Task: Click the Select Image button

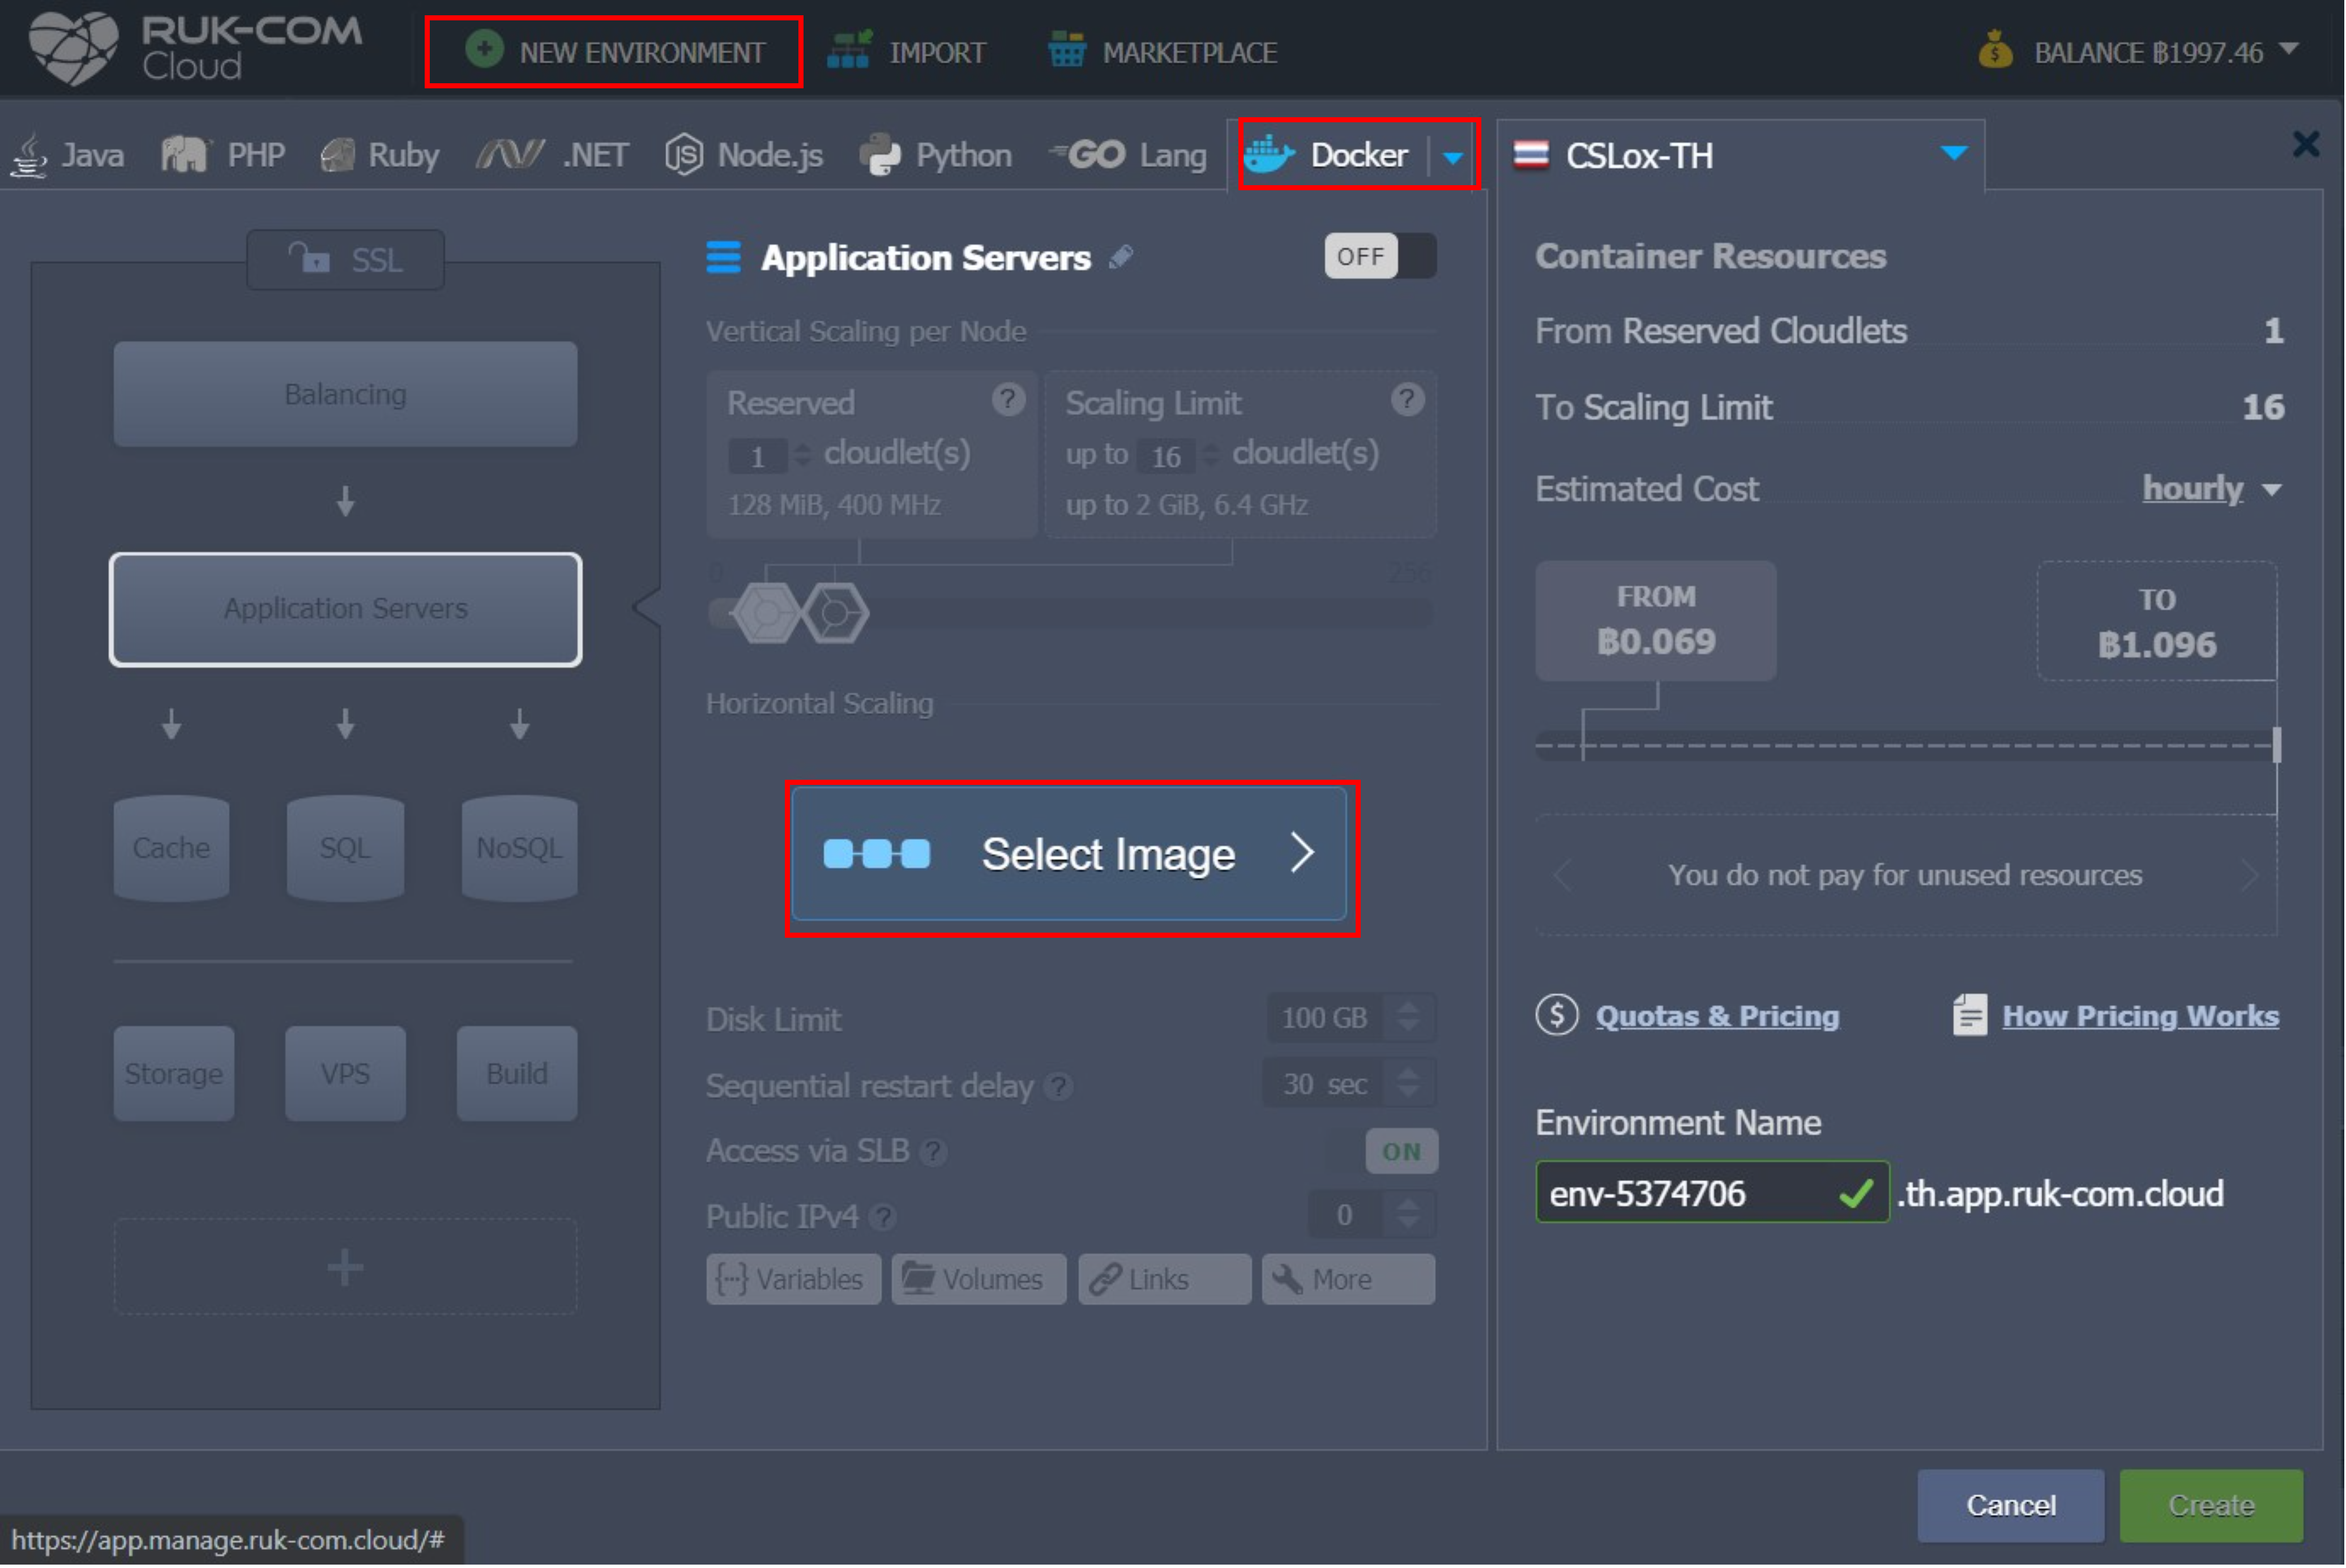Action: tap(1069, 854)
